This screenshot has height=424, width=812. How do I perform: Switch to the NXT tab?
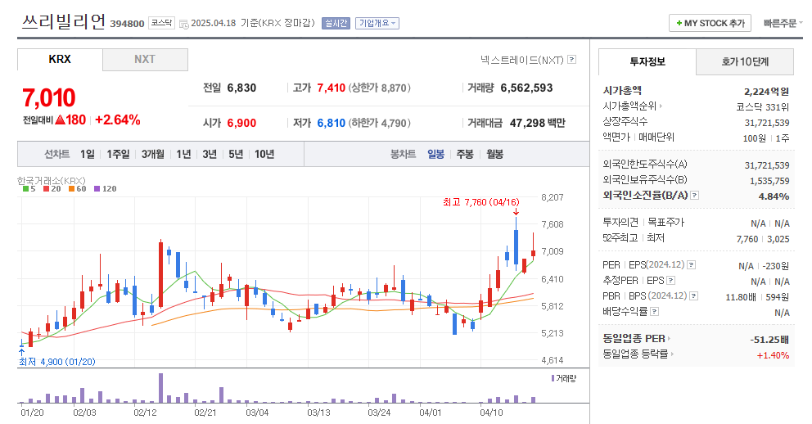tap(145, 60)
